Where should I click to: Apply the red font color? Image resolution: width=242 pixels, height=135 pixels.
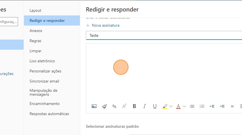click(x=178, y=106)
